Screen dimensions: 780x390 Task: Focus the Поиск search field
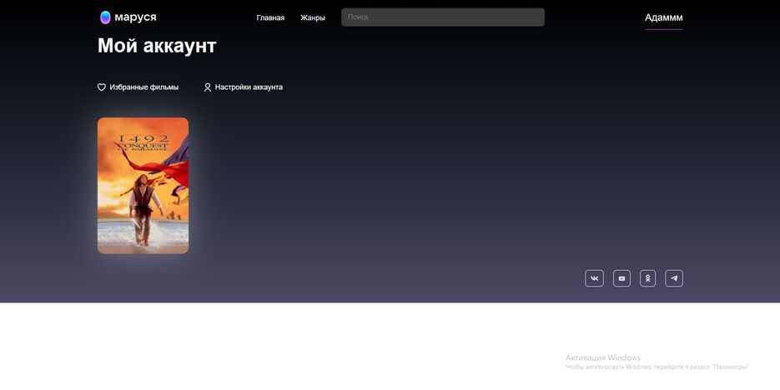pos(443,17)
